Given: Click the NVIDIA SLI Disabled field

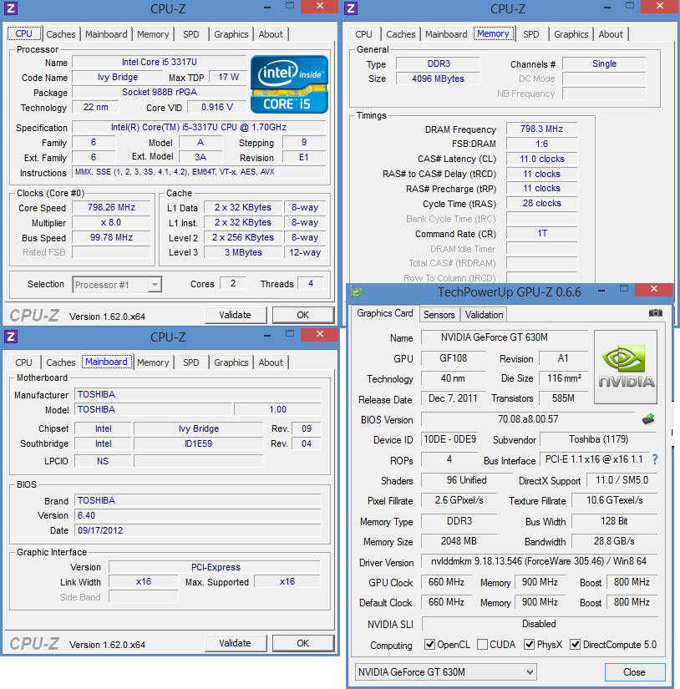Looking at the screenshot, I should click(x=539, y=624).
